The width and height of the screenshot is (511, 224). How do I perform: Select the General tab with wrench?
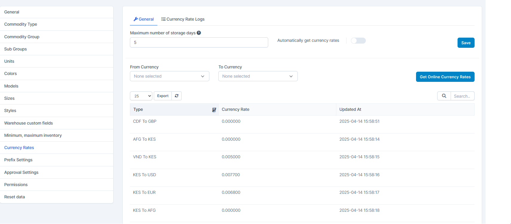pyautogui.click(x=144, y=19)
